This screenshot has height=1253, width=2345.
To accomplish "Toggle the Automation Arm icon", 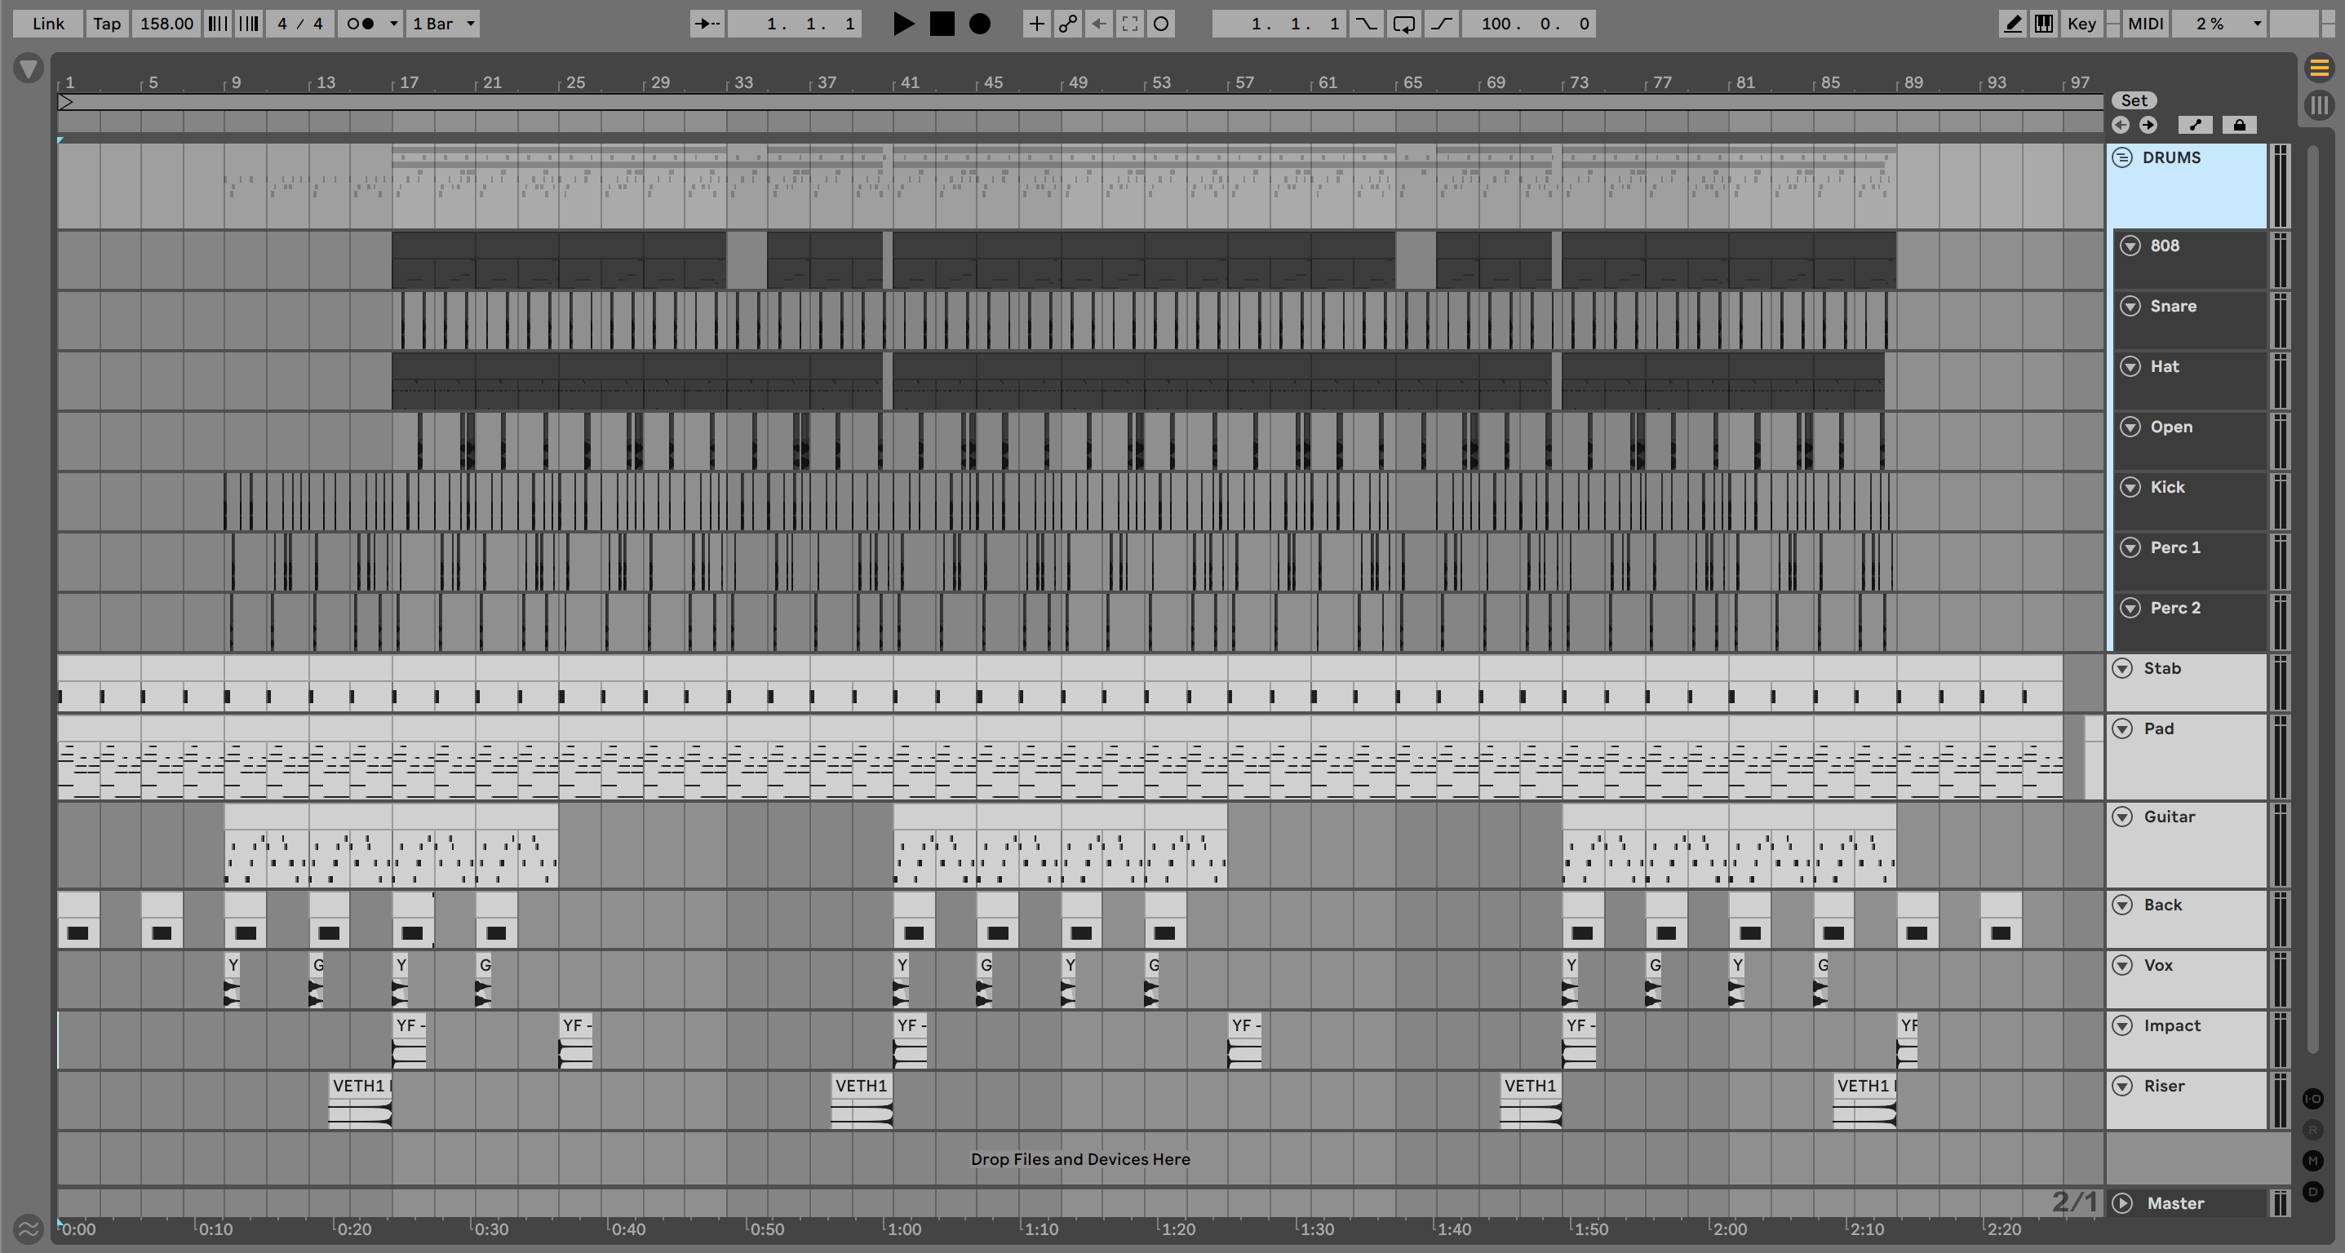I will 1068,24.
